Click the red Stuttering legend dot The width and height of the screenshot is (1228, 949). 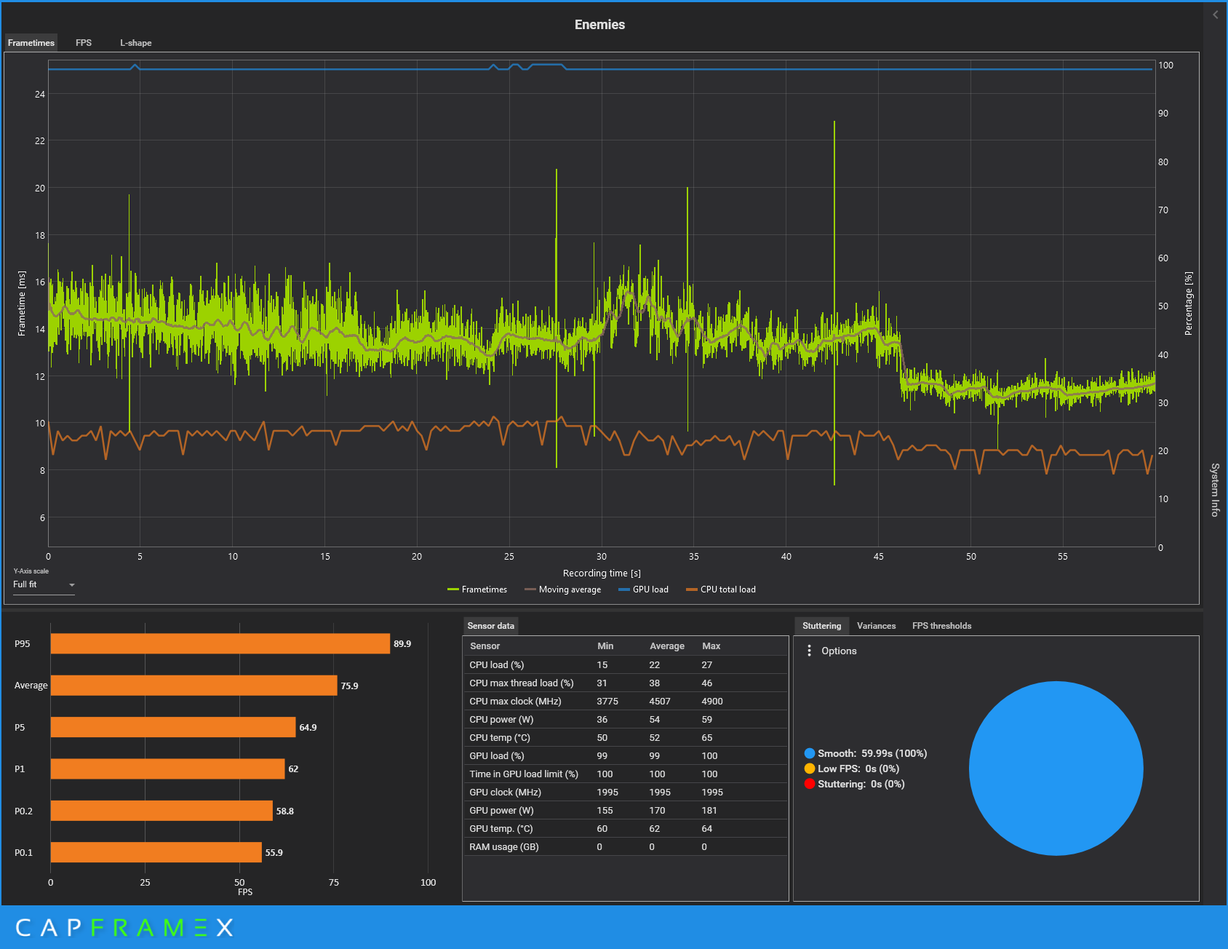810,784
